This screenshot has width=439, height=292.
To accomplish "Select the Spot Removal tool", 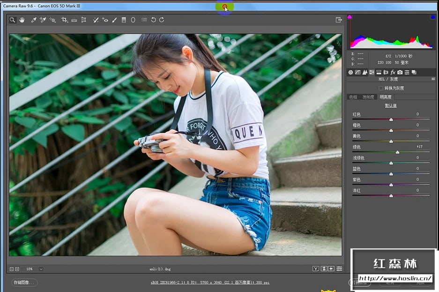I will [x=96, y=20].
